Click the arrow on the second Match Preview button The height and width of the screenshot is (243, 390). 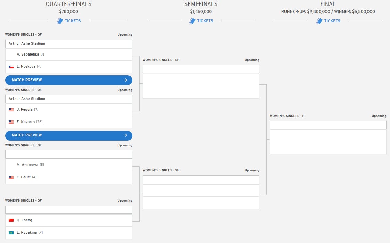(125, 135)
